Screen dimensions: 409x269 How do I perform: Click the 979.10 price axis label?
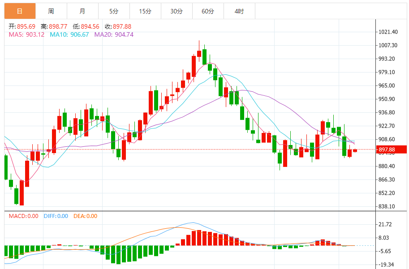(387, 72)
